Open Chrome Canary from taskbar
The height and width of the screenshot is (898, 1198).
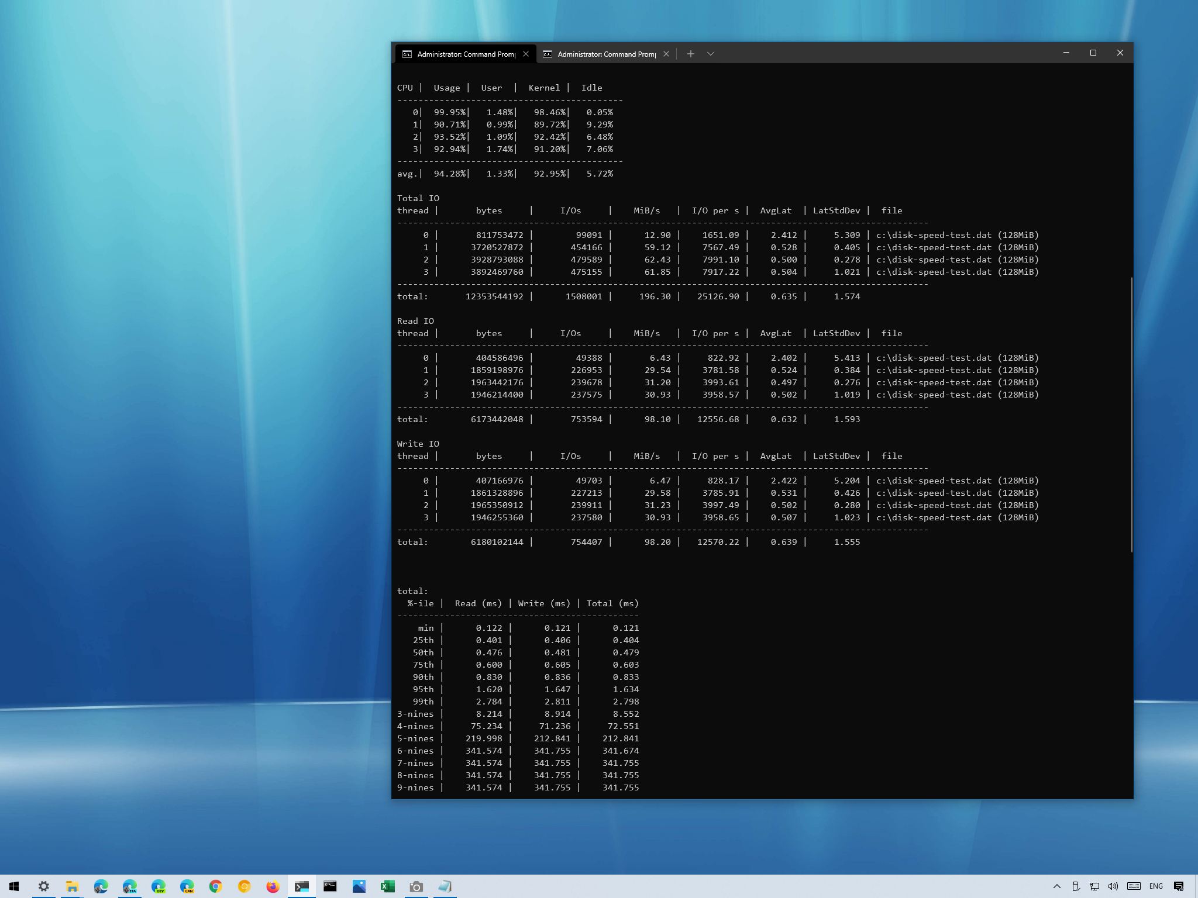point(244,886)
